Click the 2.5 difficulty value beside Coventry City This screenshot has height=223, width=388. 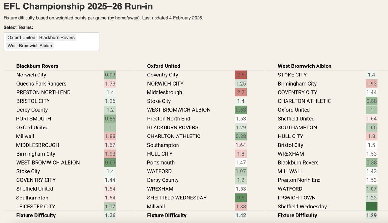(241, 75)
